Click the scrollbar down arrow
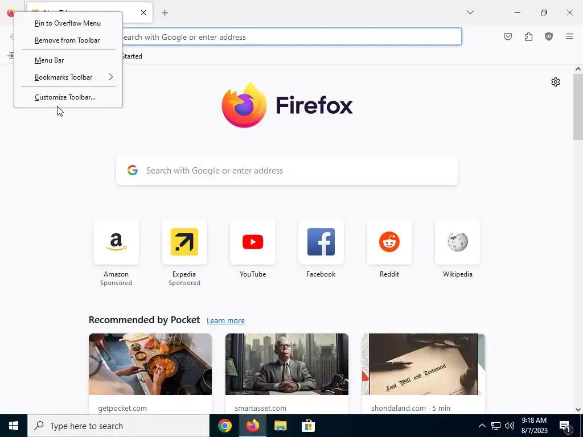This screenshot has width=583, height=437. point(578,410)
